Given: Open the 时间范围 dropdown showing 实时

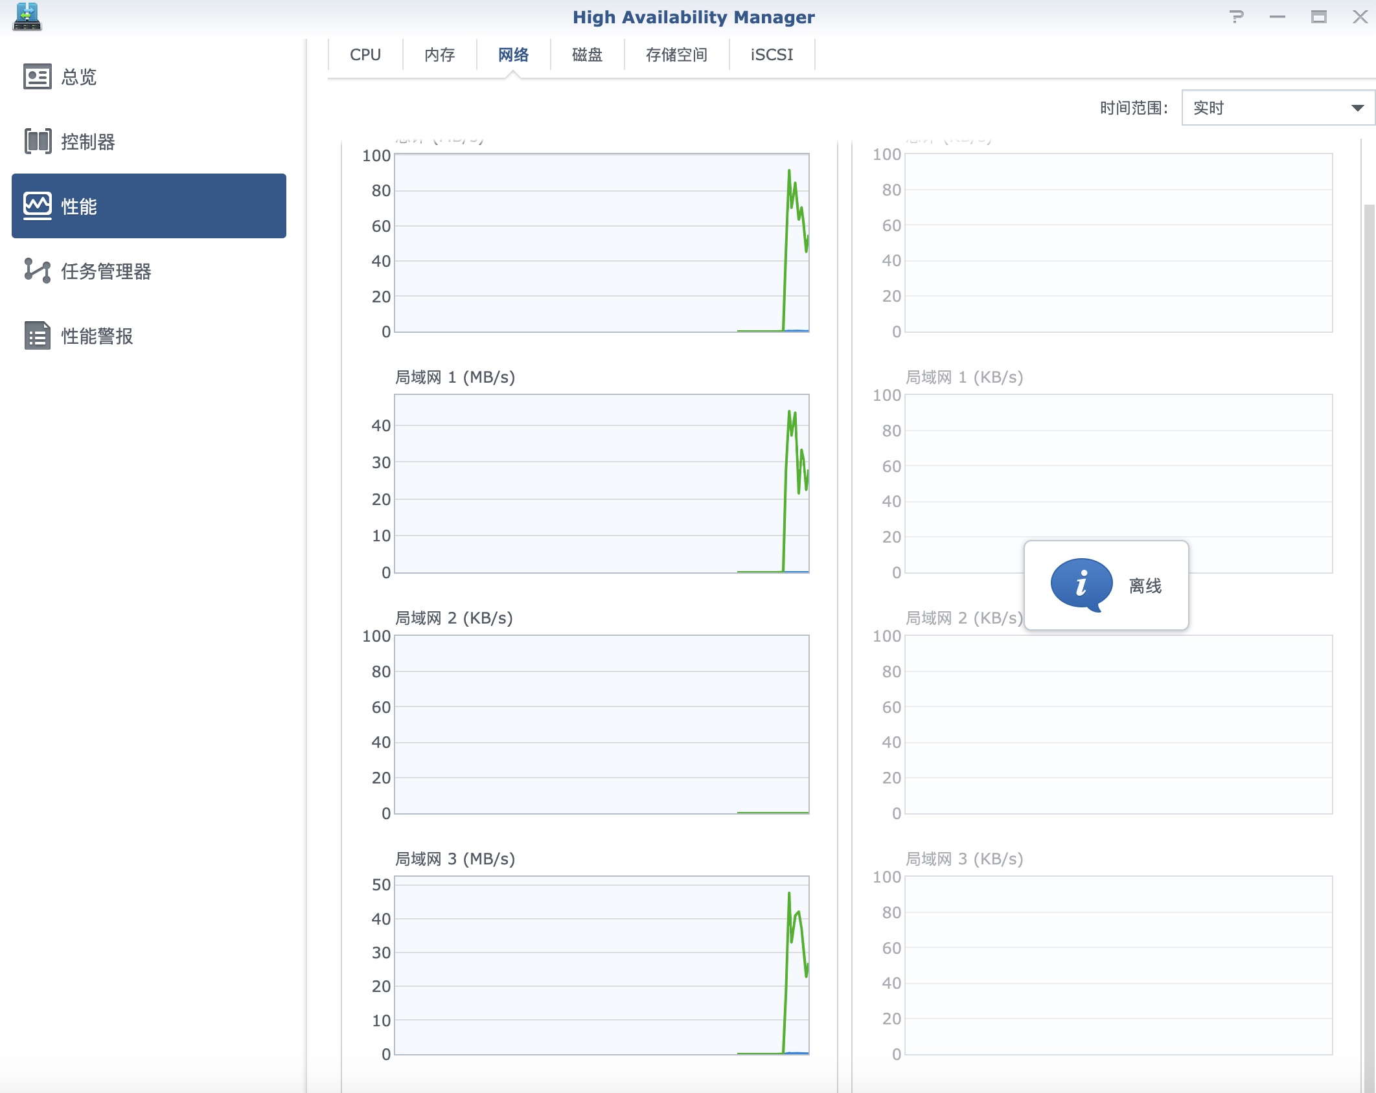Looking at the screenshot, I should (x=1278, y=107).
